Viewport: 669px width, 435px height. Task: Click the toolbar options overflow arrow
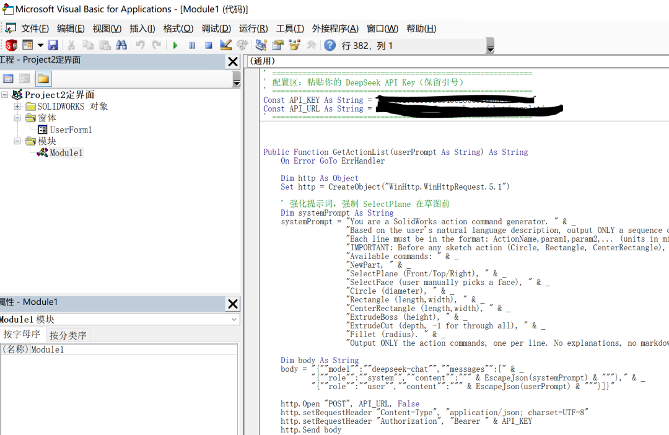[x=491, y=45]
